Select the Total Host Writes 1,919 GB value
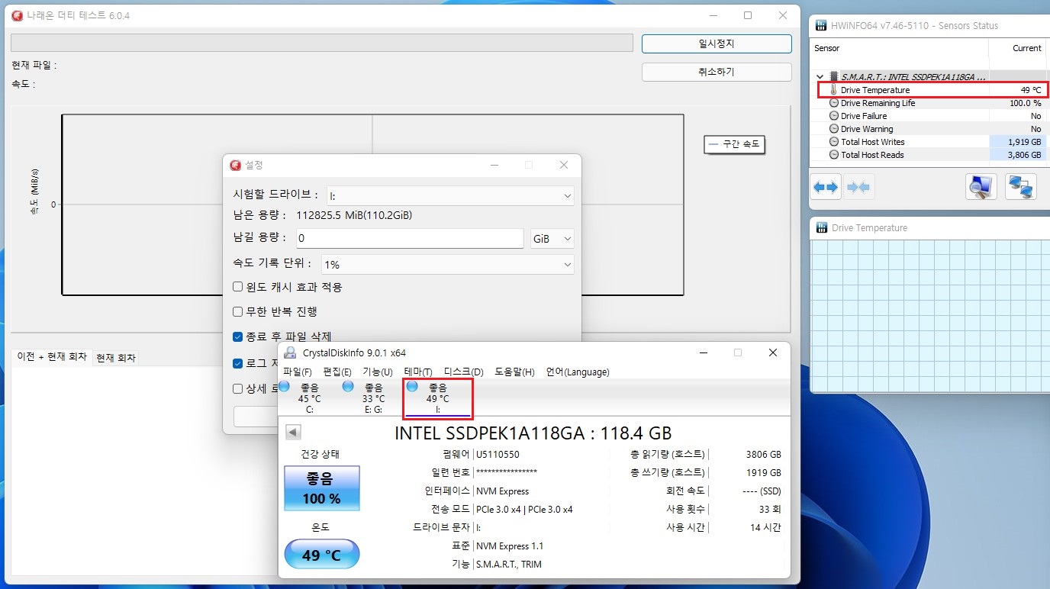This screenshot has width=1050, height=589. click(x=1024, y=142)
